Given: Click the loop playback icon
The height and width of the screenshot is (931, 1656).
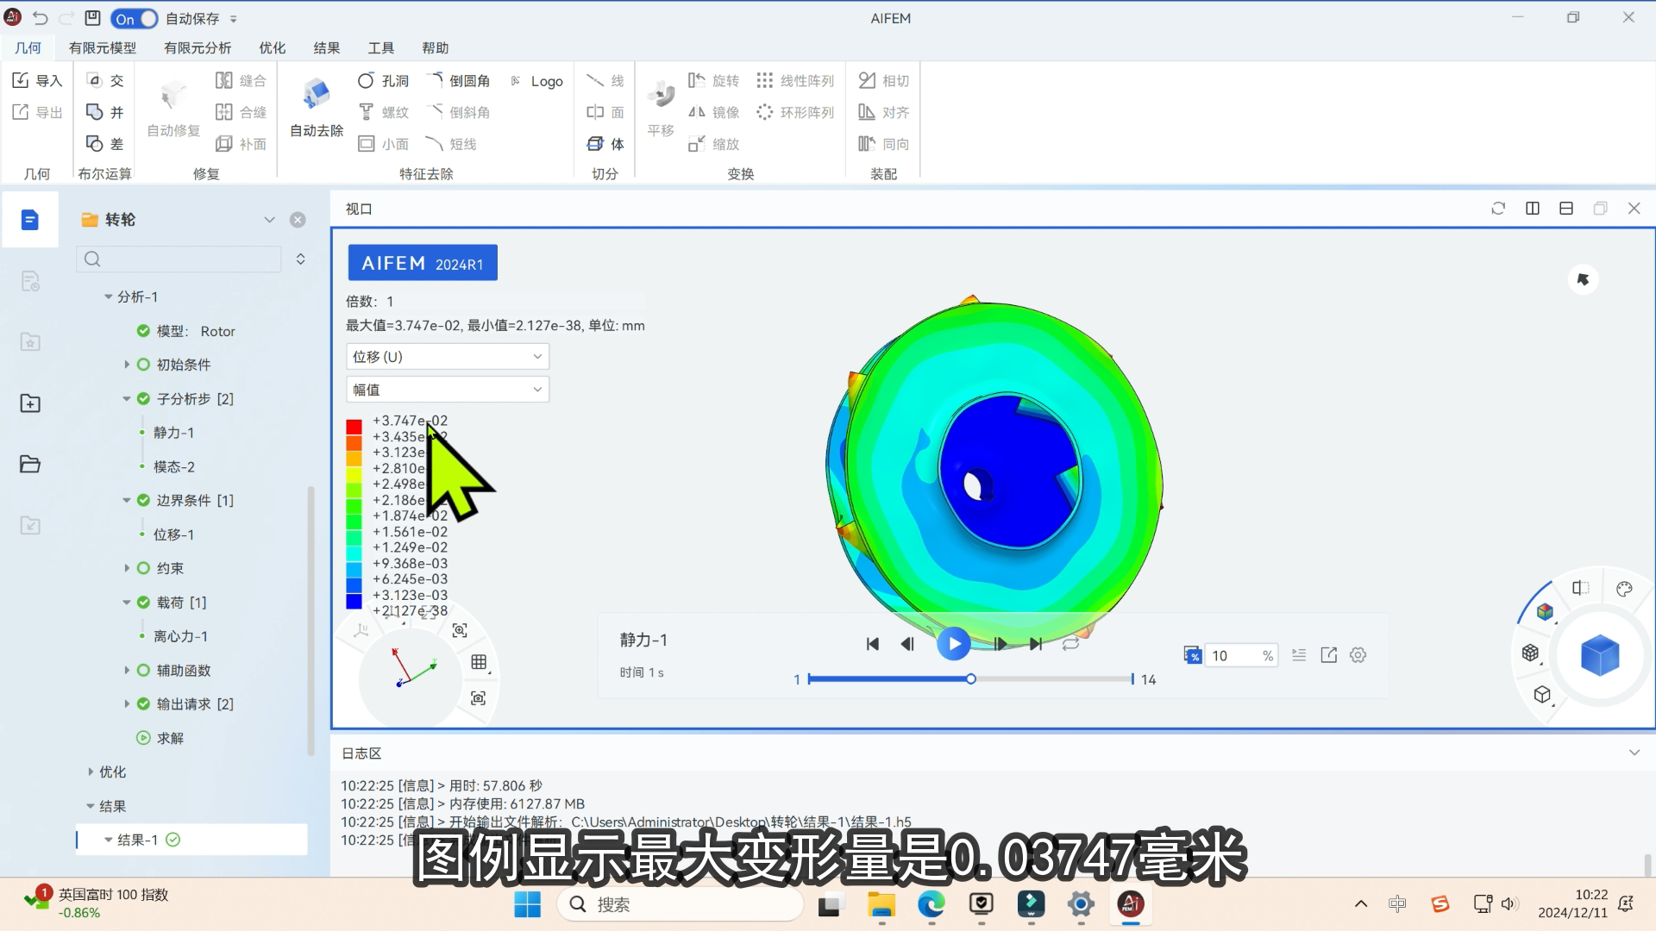Looking at the screenshot, I should pos(1070,644).
